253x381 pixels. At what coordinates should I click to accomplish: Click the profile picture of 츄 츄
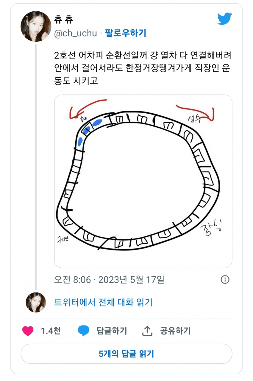(36, 25)
